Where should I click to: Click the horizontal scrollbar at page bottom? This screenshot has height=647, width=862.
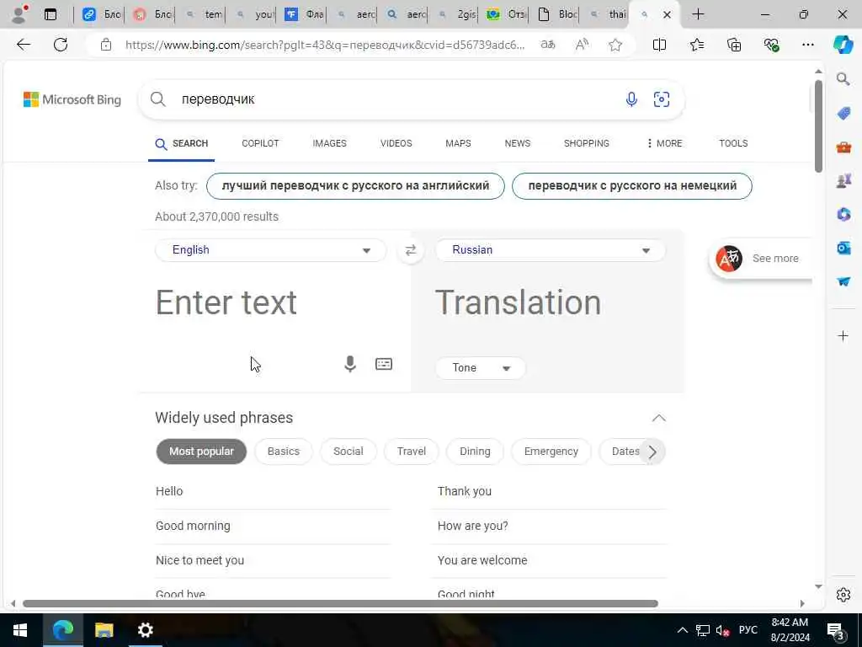point(340,603)
